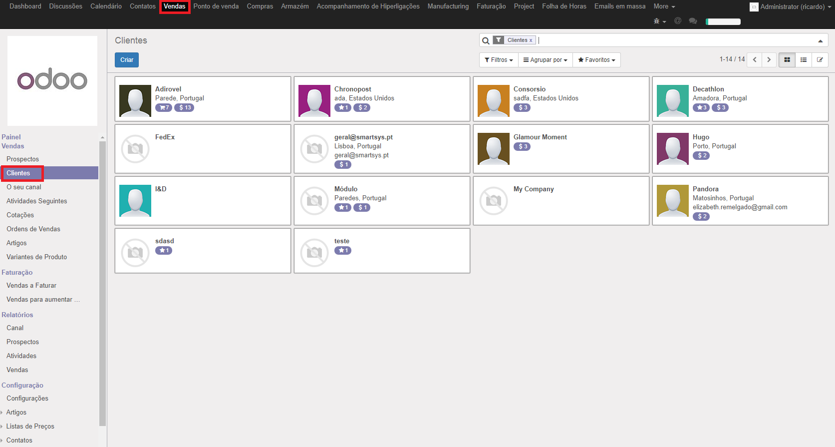Click the @ mentions icon

point(678,21)
